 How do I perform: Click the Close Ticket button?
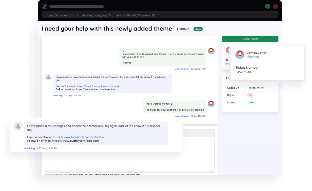point(250,39)
